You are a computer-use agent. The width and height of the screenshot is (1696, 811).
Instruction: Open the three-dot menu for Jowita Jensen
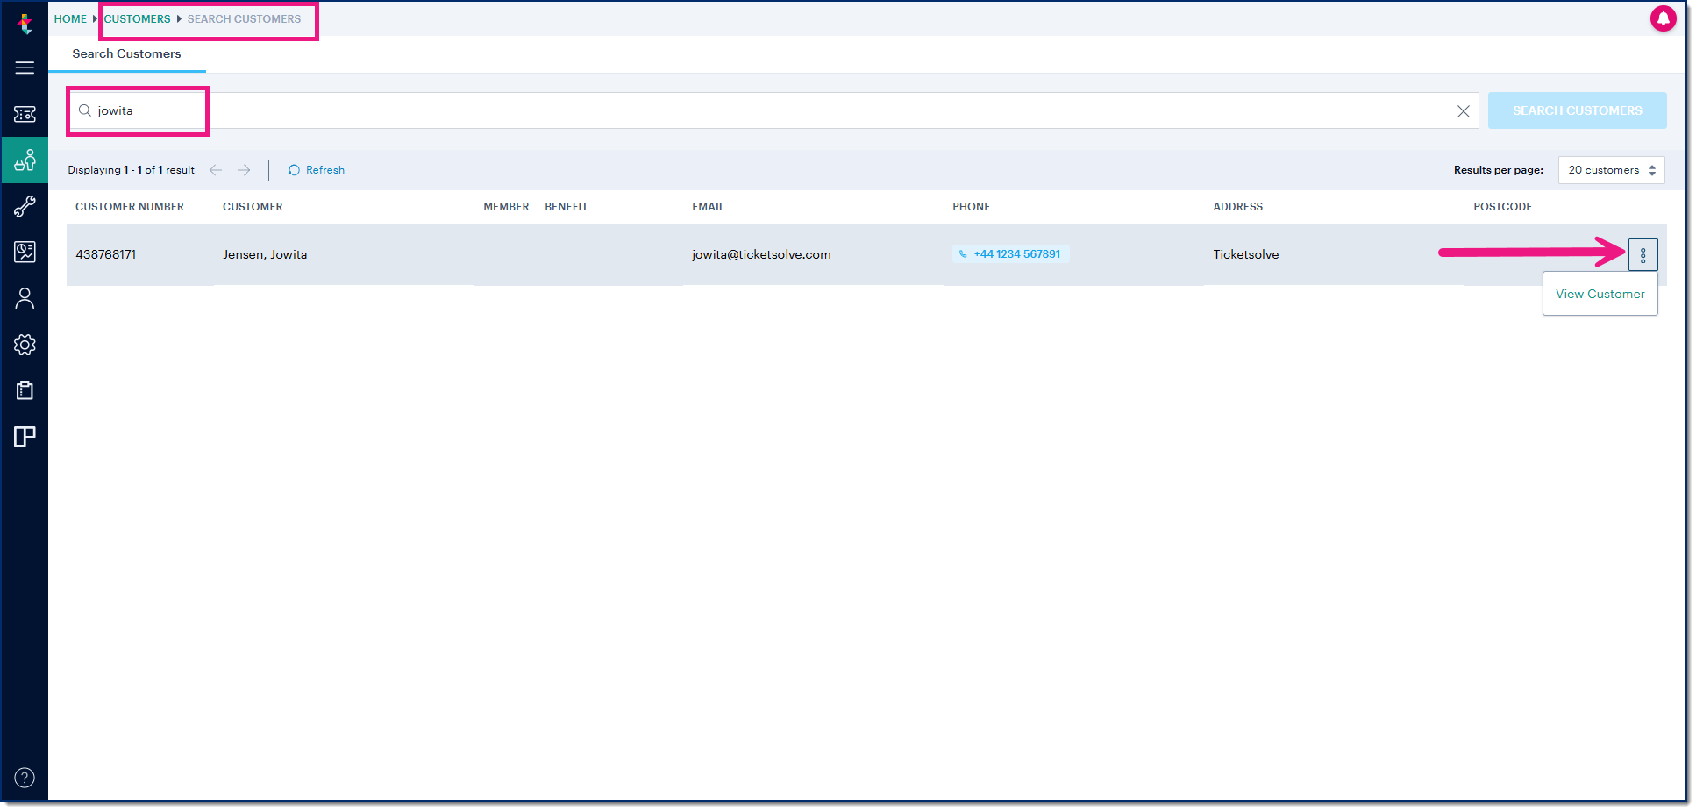(1643, 255)
